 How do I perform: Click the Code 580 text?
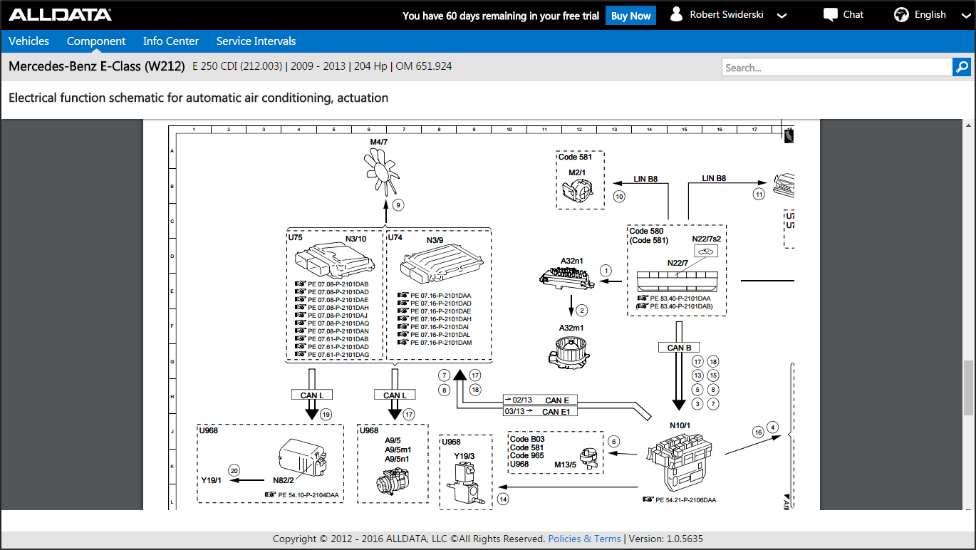(x=646, y=231)
